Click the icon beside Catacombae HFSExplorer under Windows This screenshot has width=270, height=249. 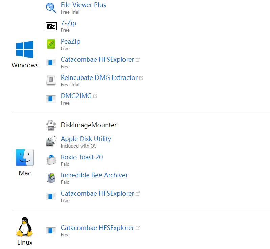(x=51, y=62)
